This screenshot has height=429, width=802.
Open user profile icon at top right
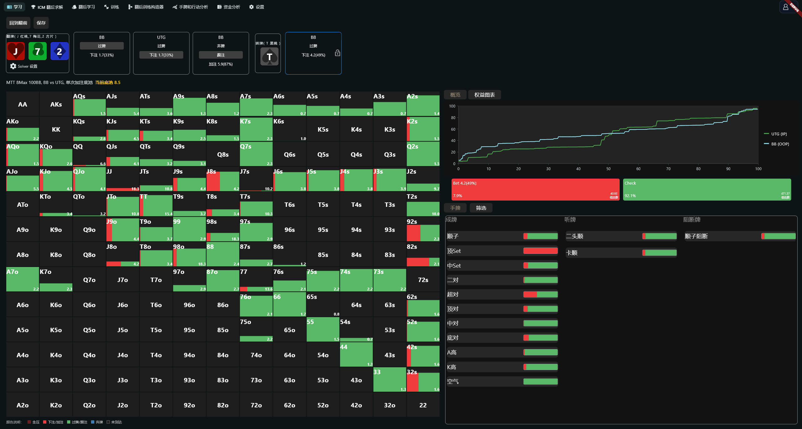pos(785,7)
